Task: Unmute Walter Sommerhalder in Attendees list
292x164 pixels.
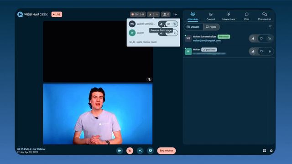Action: pos(270,38)
